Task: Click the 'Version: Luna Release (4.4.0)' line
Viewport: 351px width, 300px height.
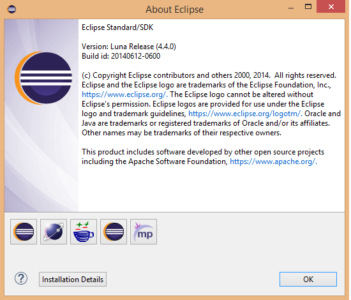Action: tap(129, 47)
